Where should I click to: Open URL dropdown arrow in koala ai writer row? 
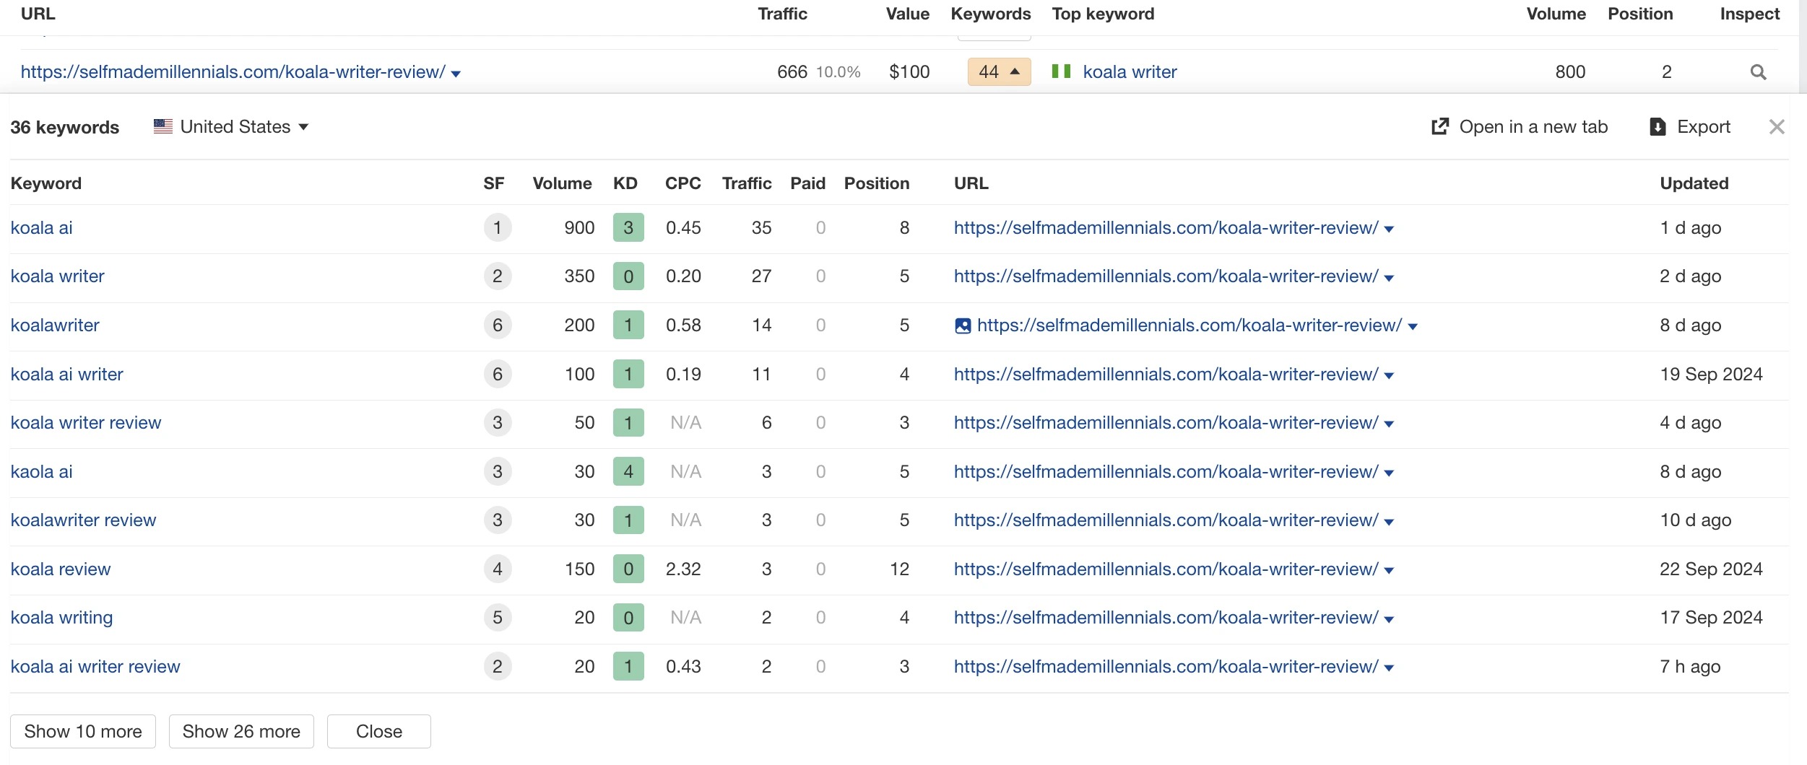click(x=1389, y=376)
